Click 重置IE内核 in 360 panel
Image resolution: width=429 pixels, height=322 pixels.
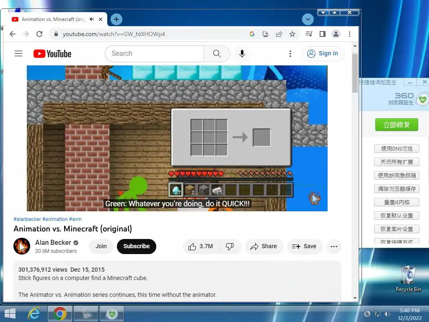click(x=396, y=203)
